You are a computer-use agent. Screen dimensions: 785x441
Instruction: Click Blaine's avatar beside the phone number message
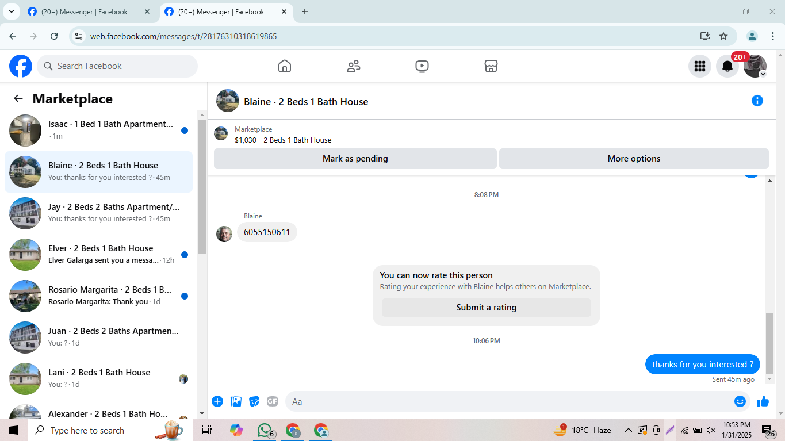(x=224, y=234)
